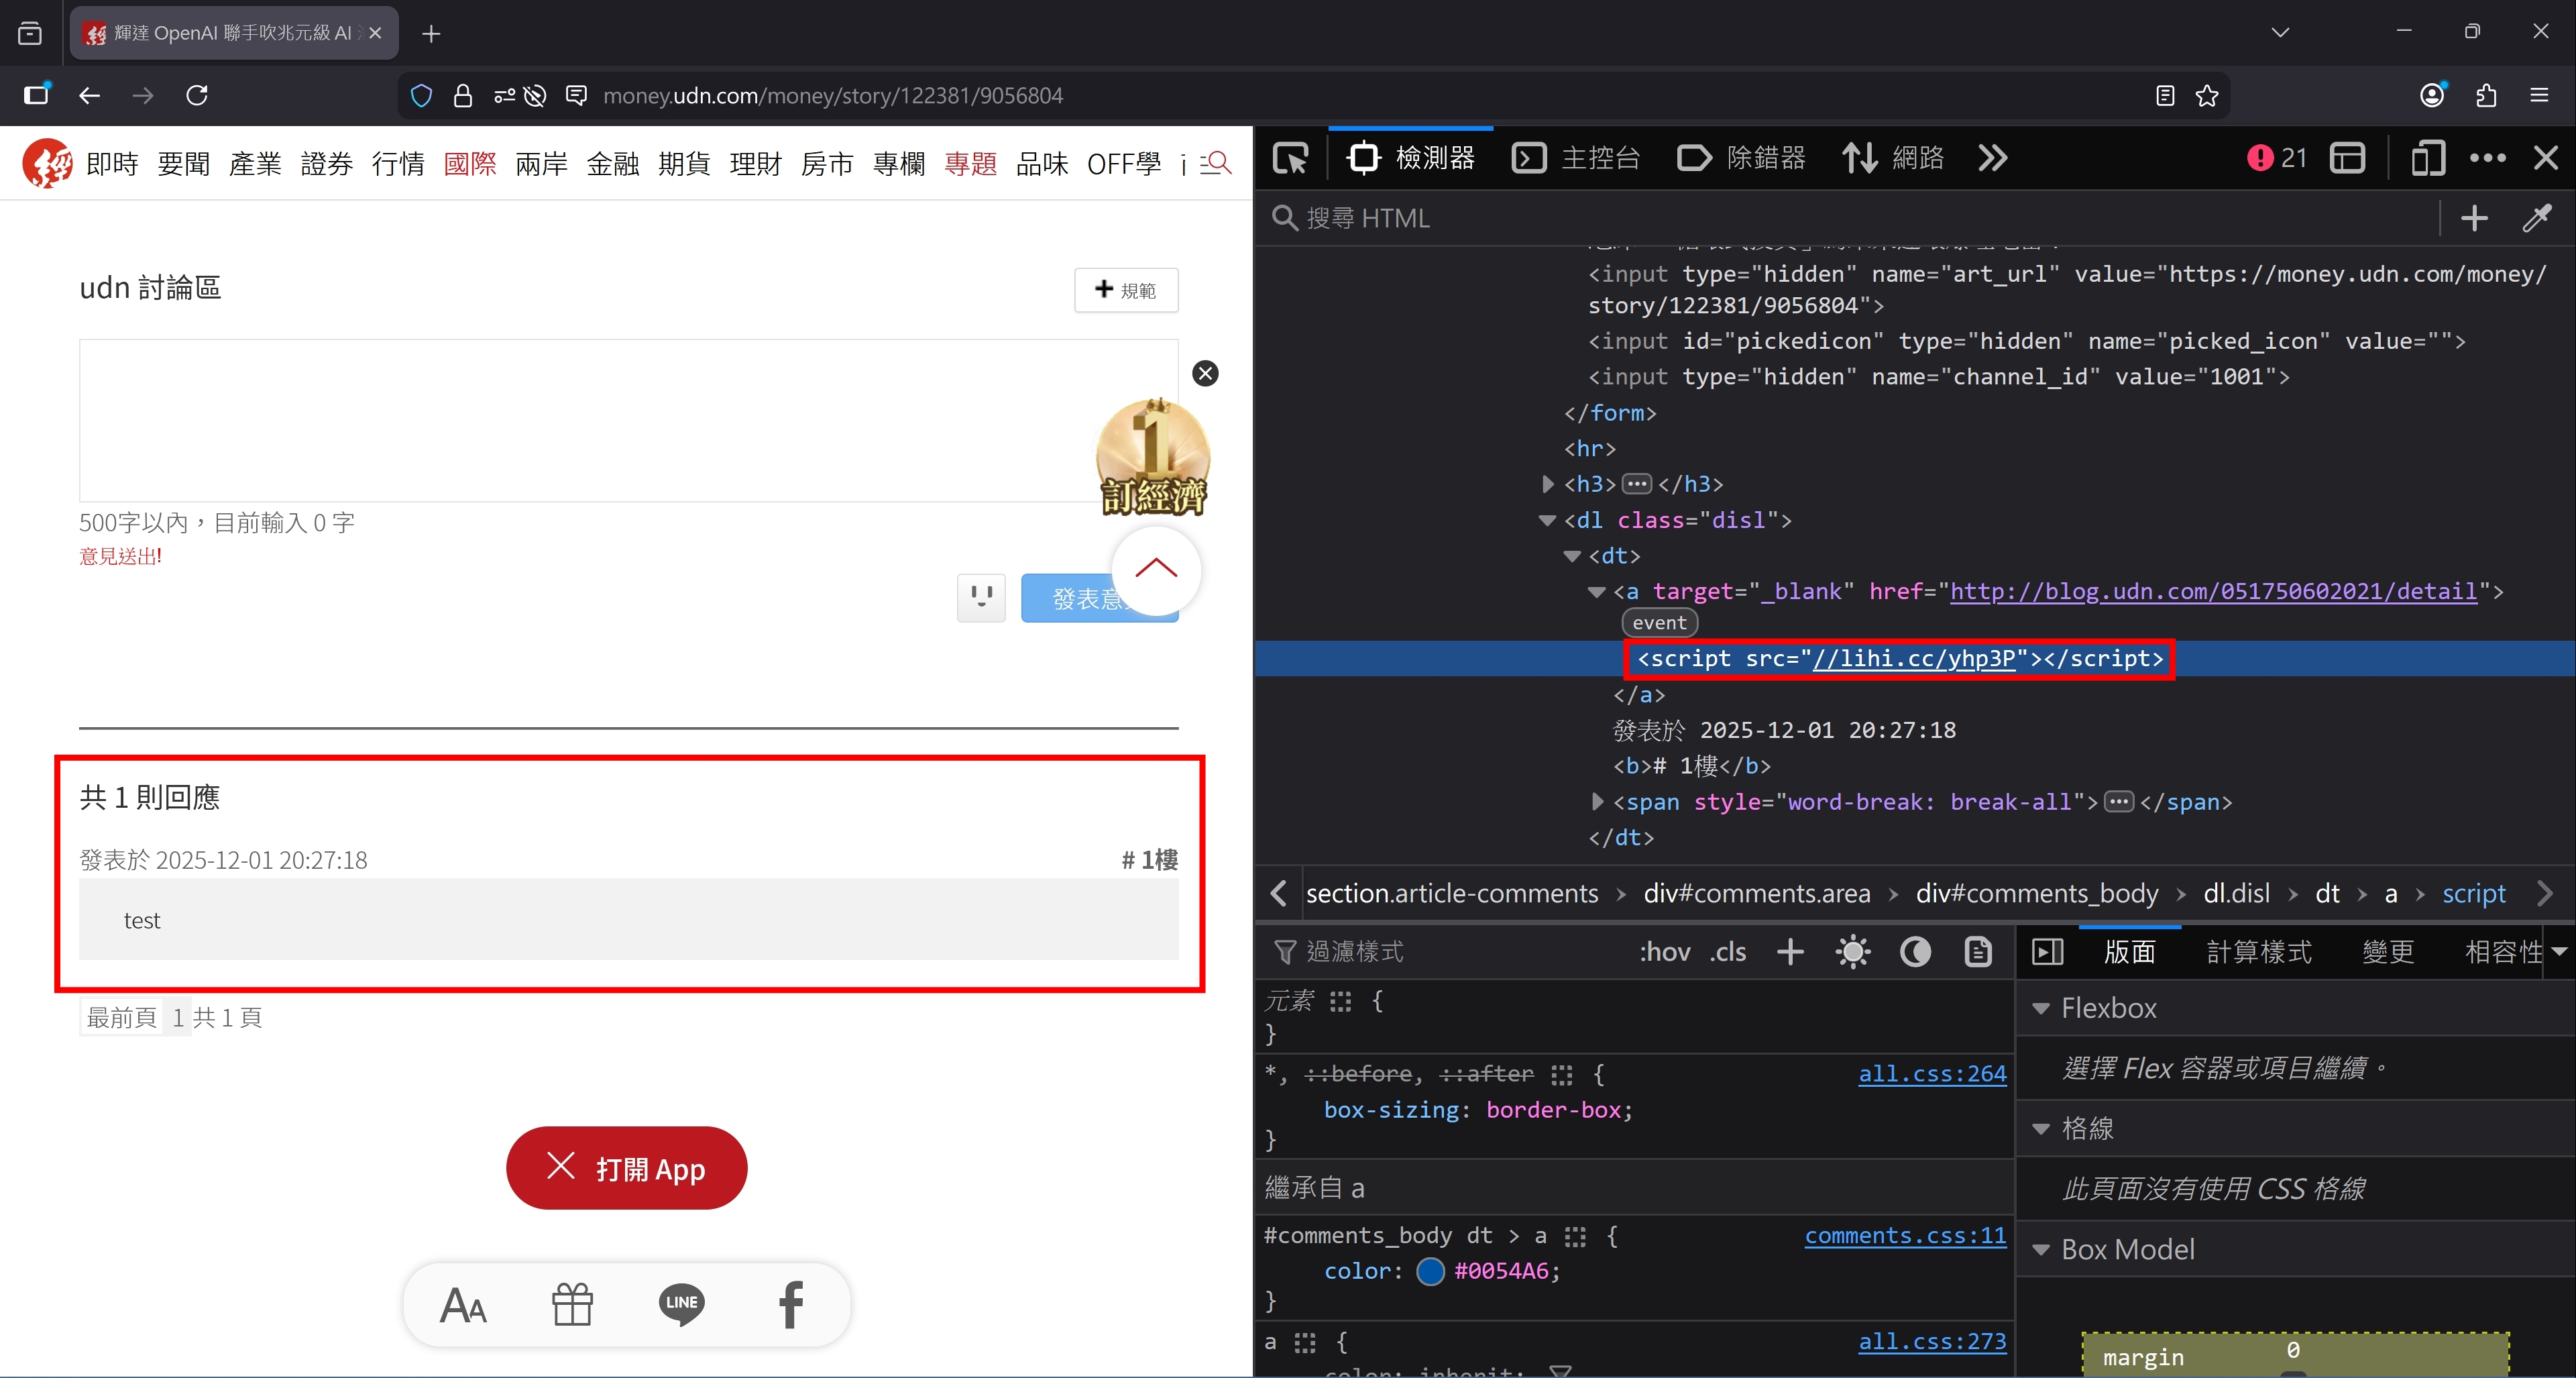Open the font size Aa icon
Image resolution: width=2576 pixels, height=1378 pixels.
point(464,1305)
